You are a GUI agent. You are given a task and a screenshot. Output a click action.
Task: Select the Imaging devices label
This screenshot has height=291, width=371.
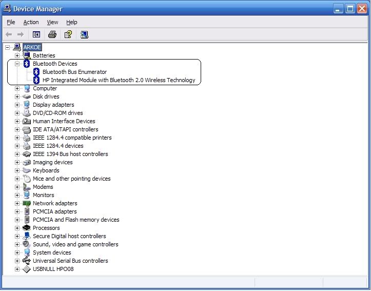52,163
